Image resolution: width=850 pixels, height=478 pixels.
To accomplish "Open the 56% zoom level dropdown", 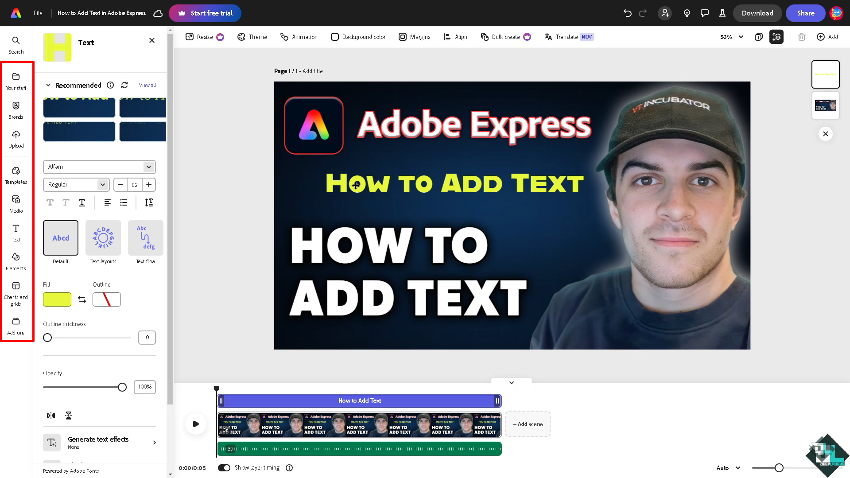I will pos(730,37).
